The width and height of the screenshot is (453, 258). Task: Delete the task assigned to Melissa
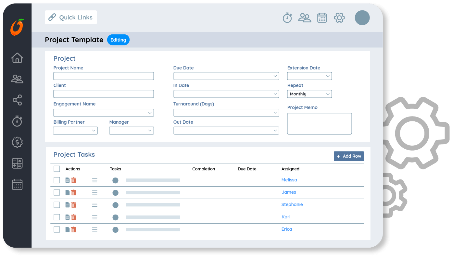pyautogui.click(x=74, y=180)
